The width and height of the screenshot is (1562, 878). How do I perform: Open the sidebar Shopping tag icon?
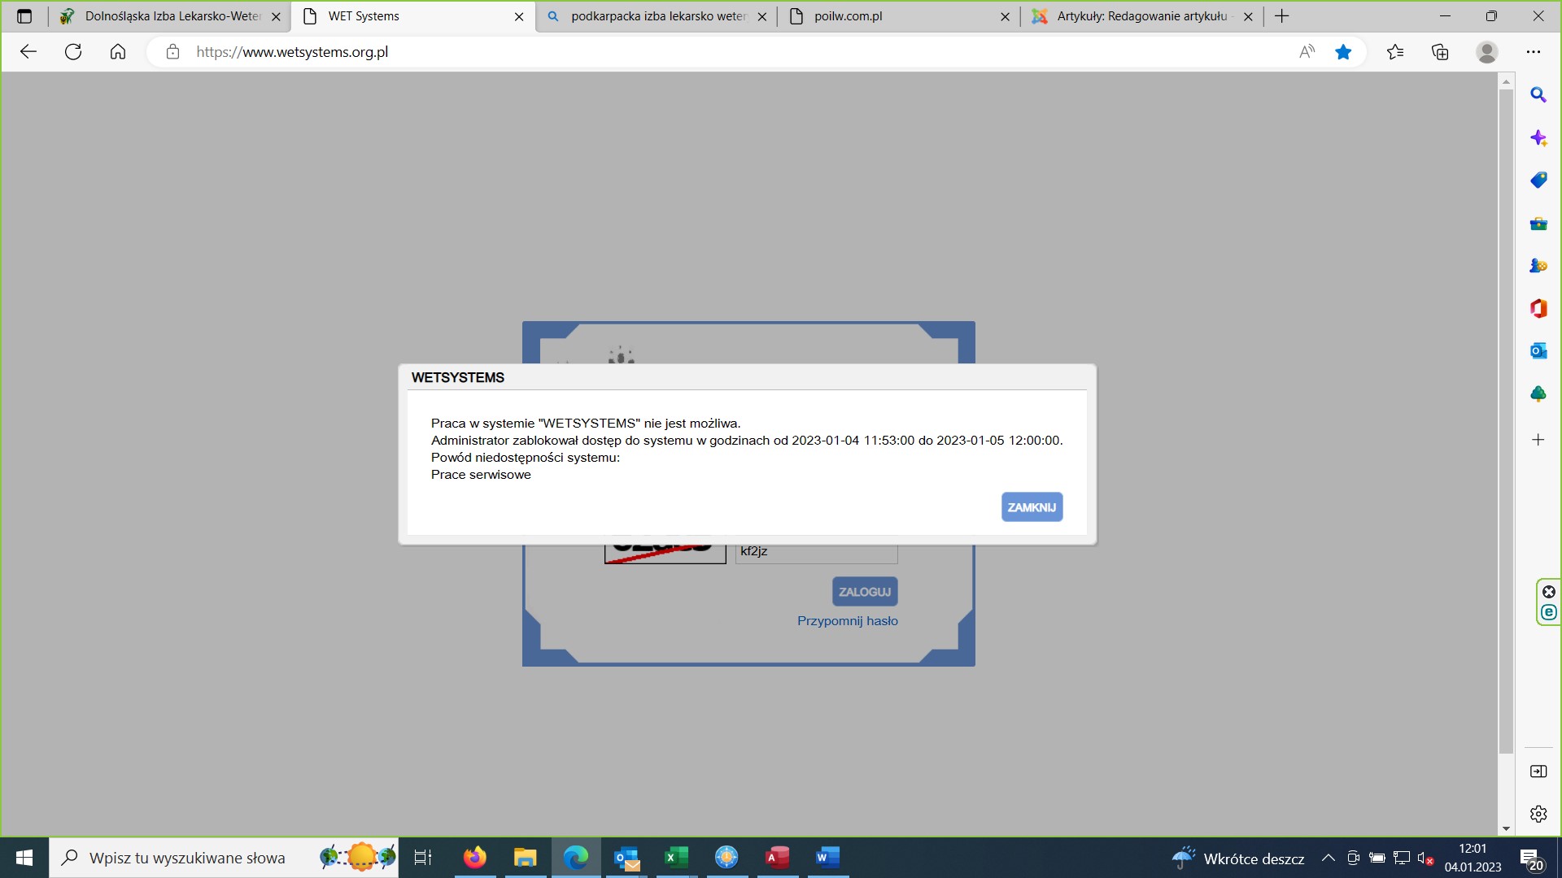[1538, 180]
